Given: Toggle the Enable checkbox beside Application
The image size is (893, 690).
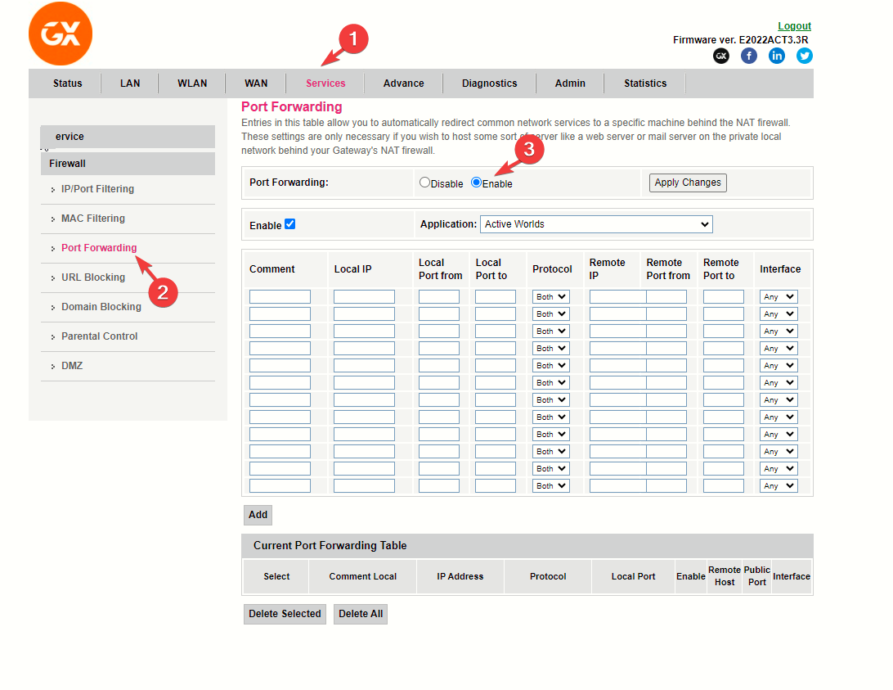Looking at the screenshot, I should click(x=289, y=224).
